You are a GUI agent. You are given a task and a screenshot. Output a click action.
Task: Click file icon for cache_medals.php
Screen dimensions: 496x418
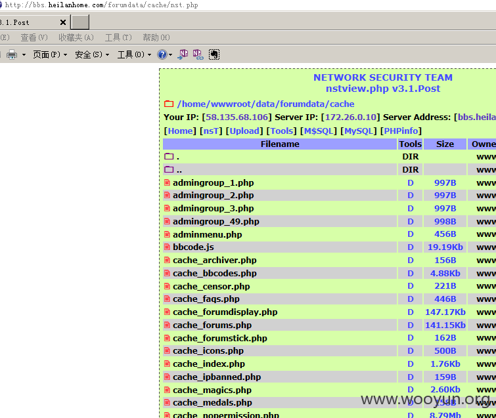click(167, 402)
